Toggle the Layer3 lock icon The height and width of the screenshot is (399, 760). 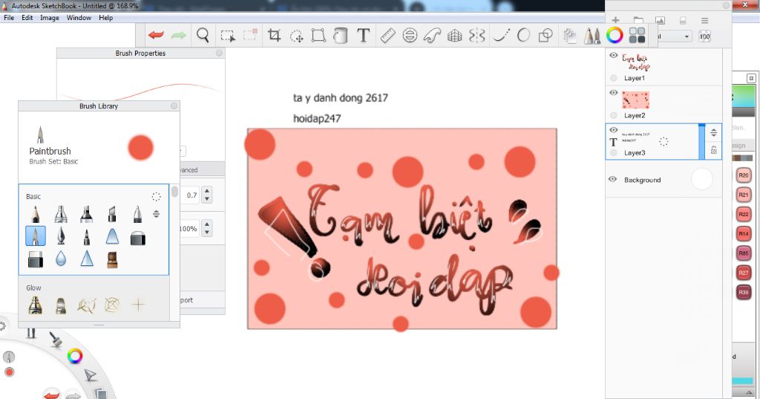pyautogui.click(x=713, y=150)
